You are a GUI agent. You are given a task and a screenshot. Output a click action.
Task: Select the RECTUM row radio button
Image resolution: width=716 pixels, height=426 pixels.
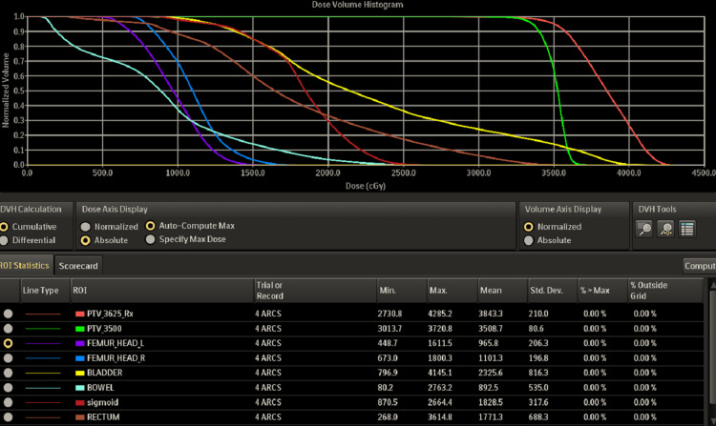coord(8,416)
